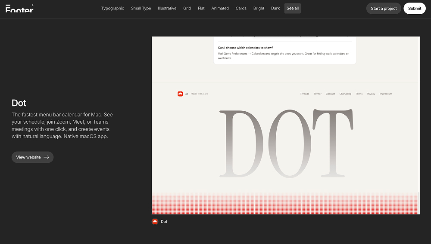The width and height of the screenshot is (431, 244).
Task: Select the Cards category
Action: [241, 8]
